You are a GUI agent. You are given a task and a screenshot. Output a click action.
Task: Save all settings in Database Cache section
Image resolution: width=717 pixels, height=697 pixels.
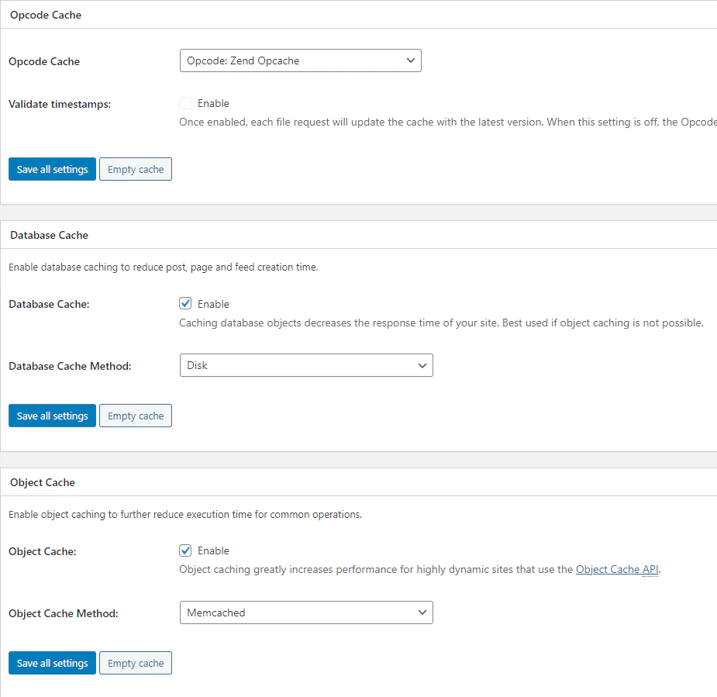(x=52, y=416)
